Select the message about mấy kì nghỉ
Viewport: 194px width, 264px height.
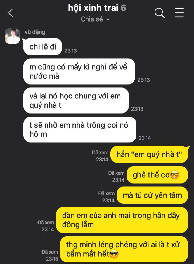tap(79, 71)
